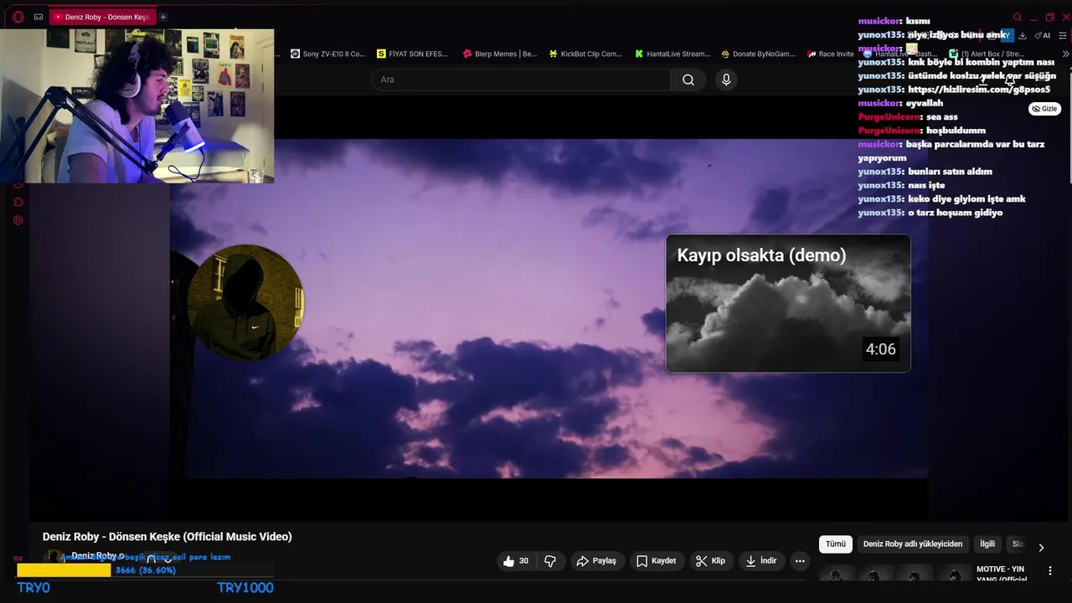This screenshot has width=1072, height=603.
Task: Start voice search with microphone icon
Action: (x=726, y=80)
